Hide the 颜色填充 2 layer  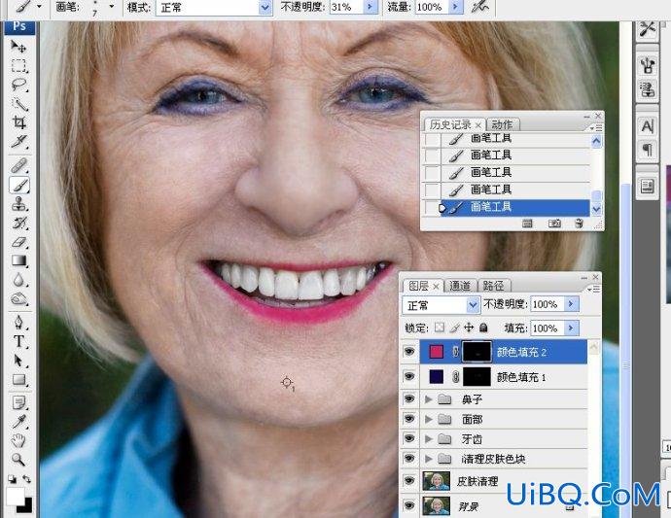tap(409, 352)
